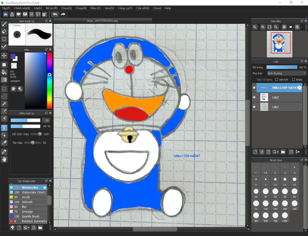Image resolution: width=308 pixels, height=236 pixels.
Task: Open the Tệp(F) menu
Action: coord(6,8)
